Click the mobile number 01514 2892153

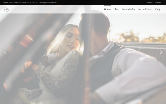coord(32,2)
